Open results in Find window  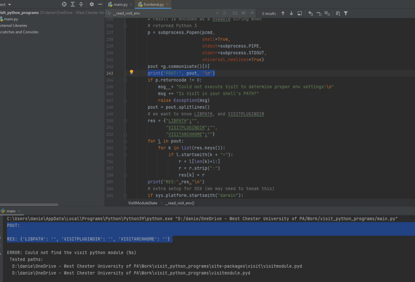(300, 13)
